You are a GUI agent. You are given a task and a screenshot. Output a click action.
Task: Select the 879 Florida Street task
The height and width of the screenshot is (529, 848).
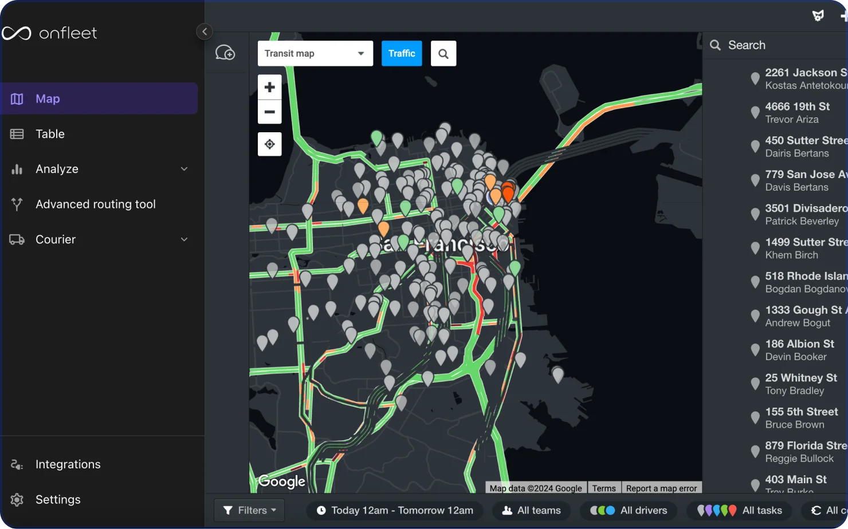pyautogui.click(x=798, y=452)
